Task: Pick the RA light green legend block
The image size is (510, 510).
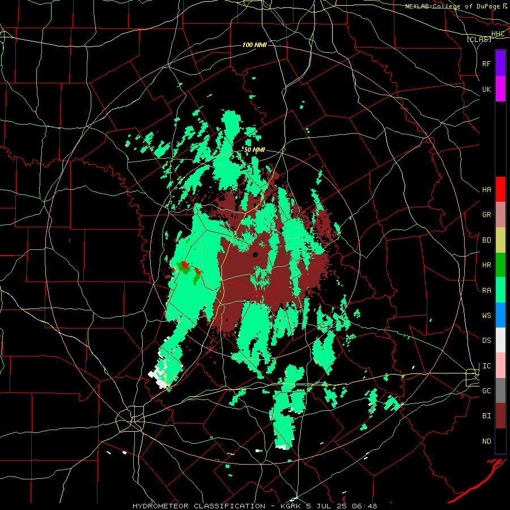Action: click(500, 290)
